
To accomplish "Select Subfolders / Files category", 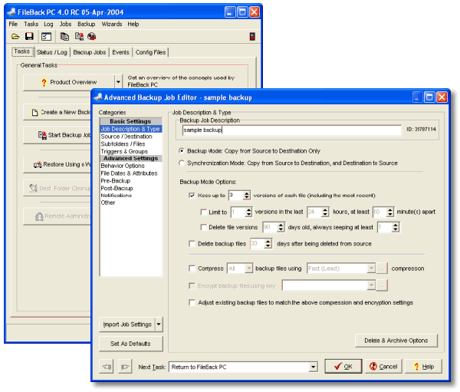I will [131, 144].
